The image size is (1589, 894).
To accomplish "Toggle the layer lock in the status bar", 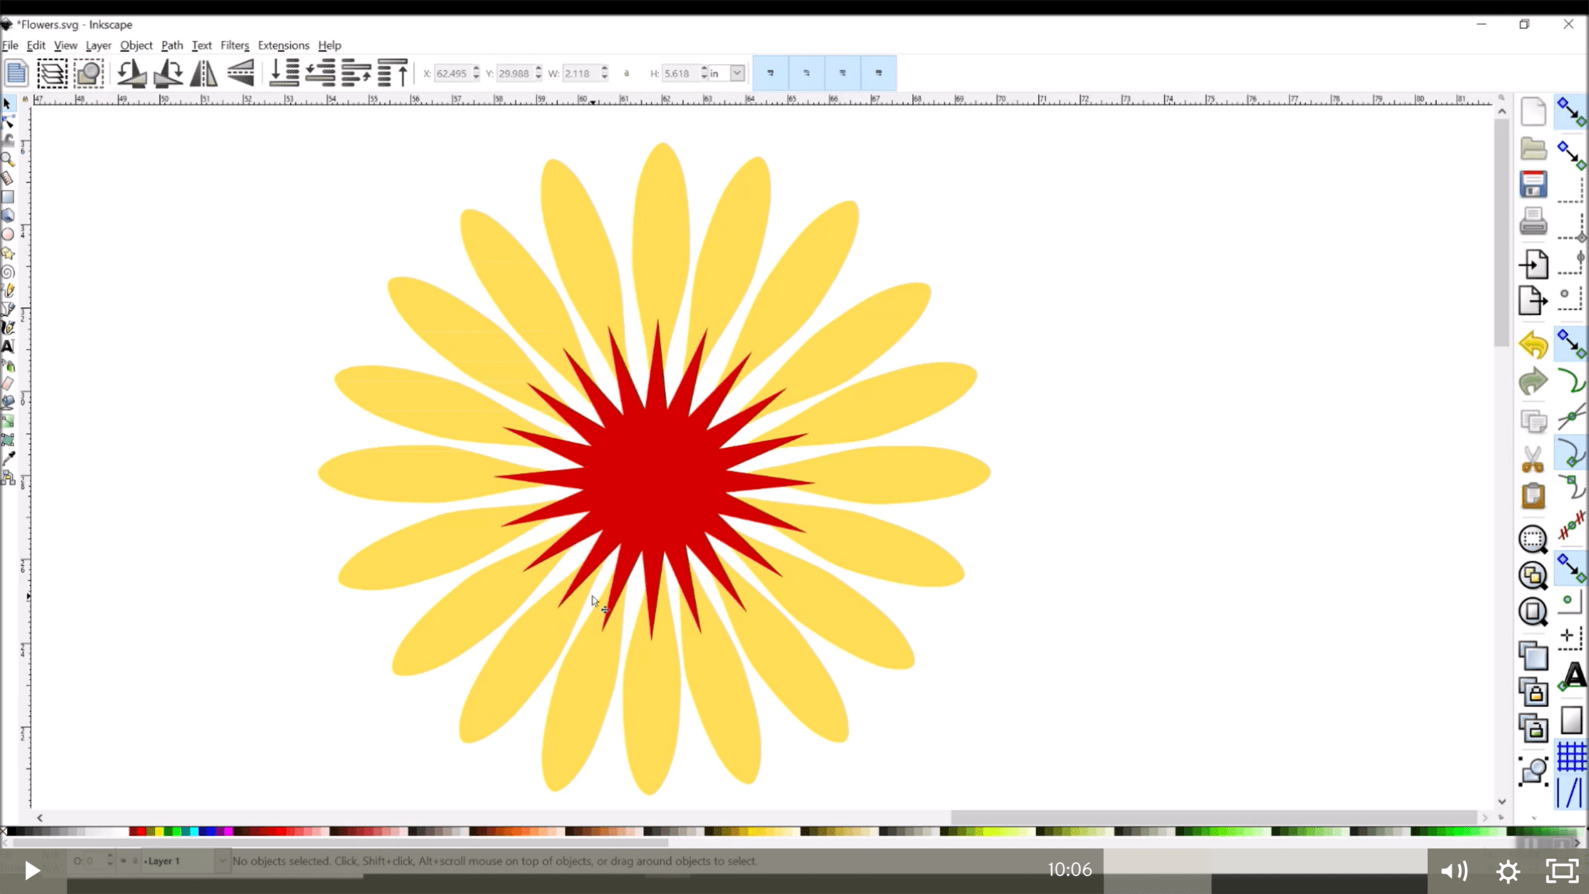I will (x=135, y=860).
